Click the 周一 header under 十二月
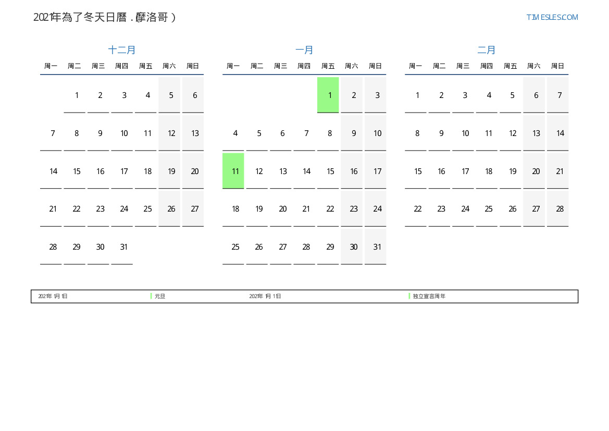609x431 pixels. [51, 66]
